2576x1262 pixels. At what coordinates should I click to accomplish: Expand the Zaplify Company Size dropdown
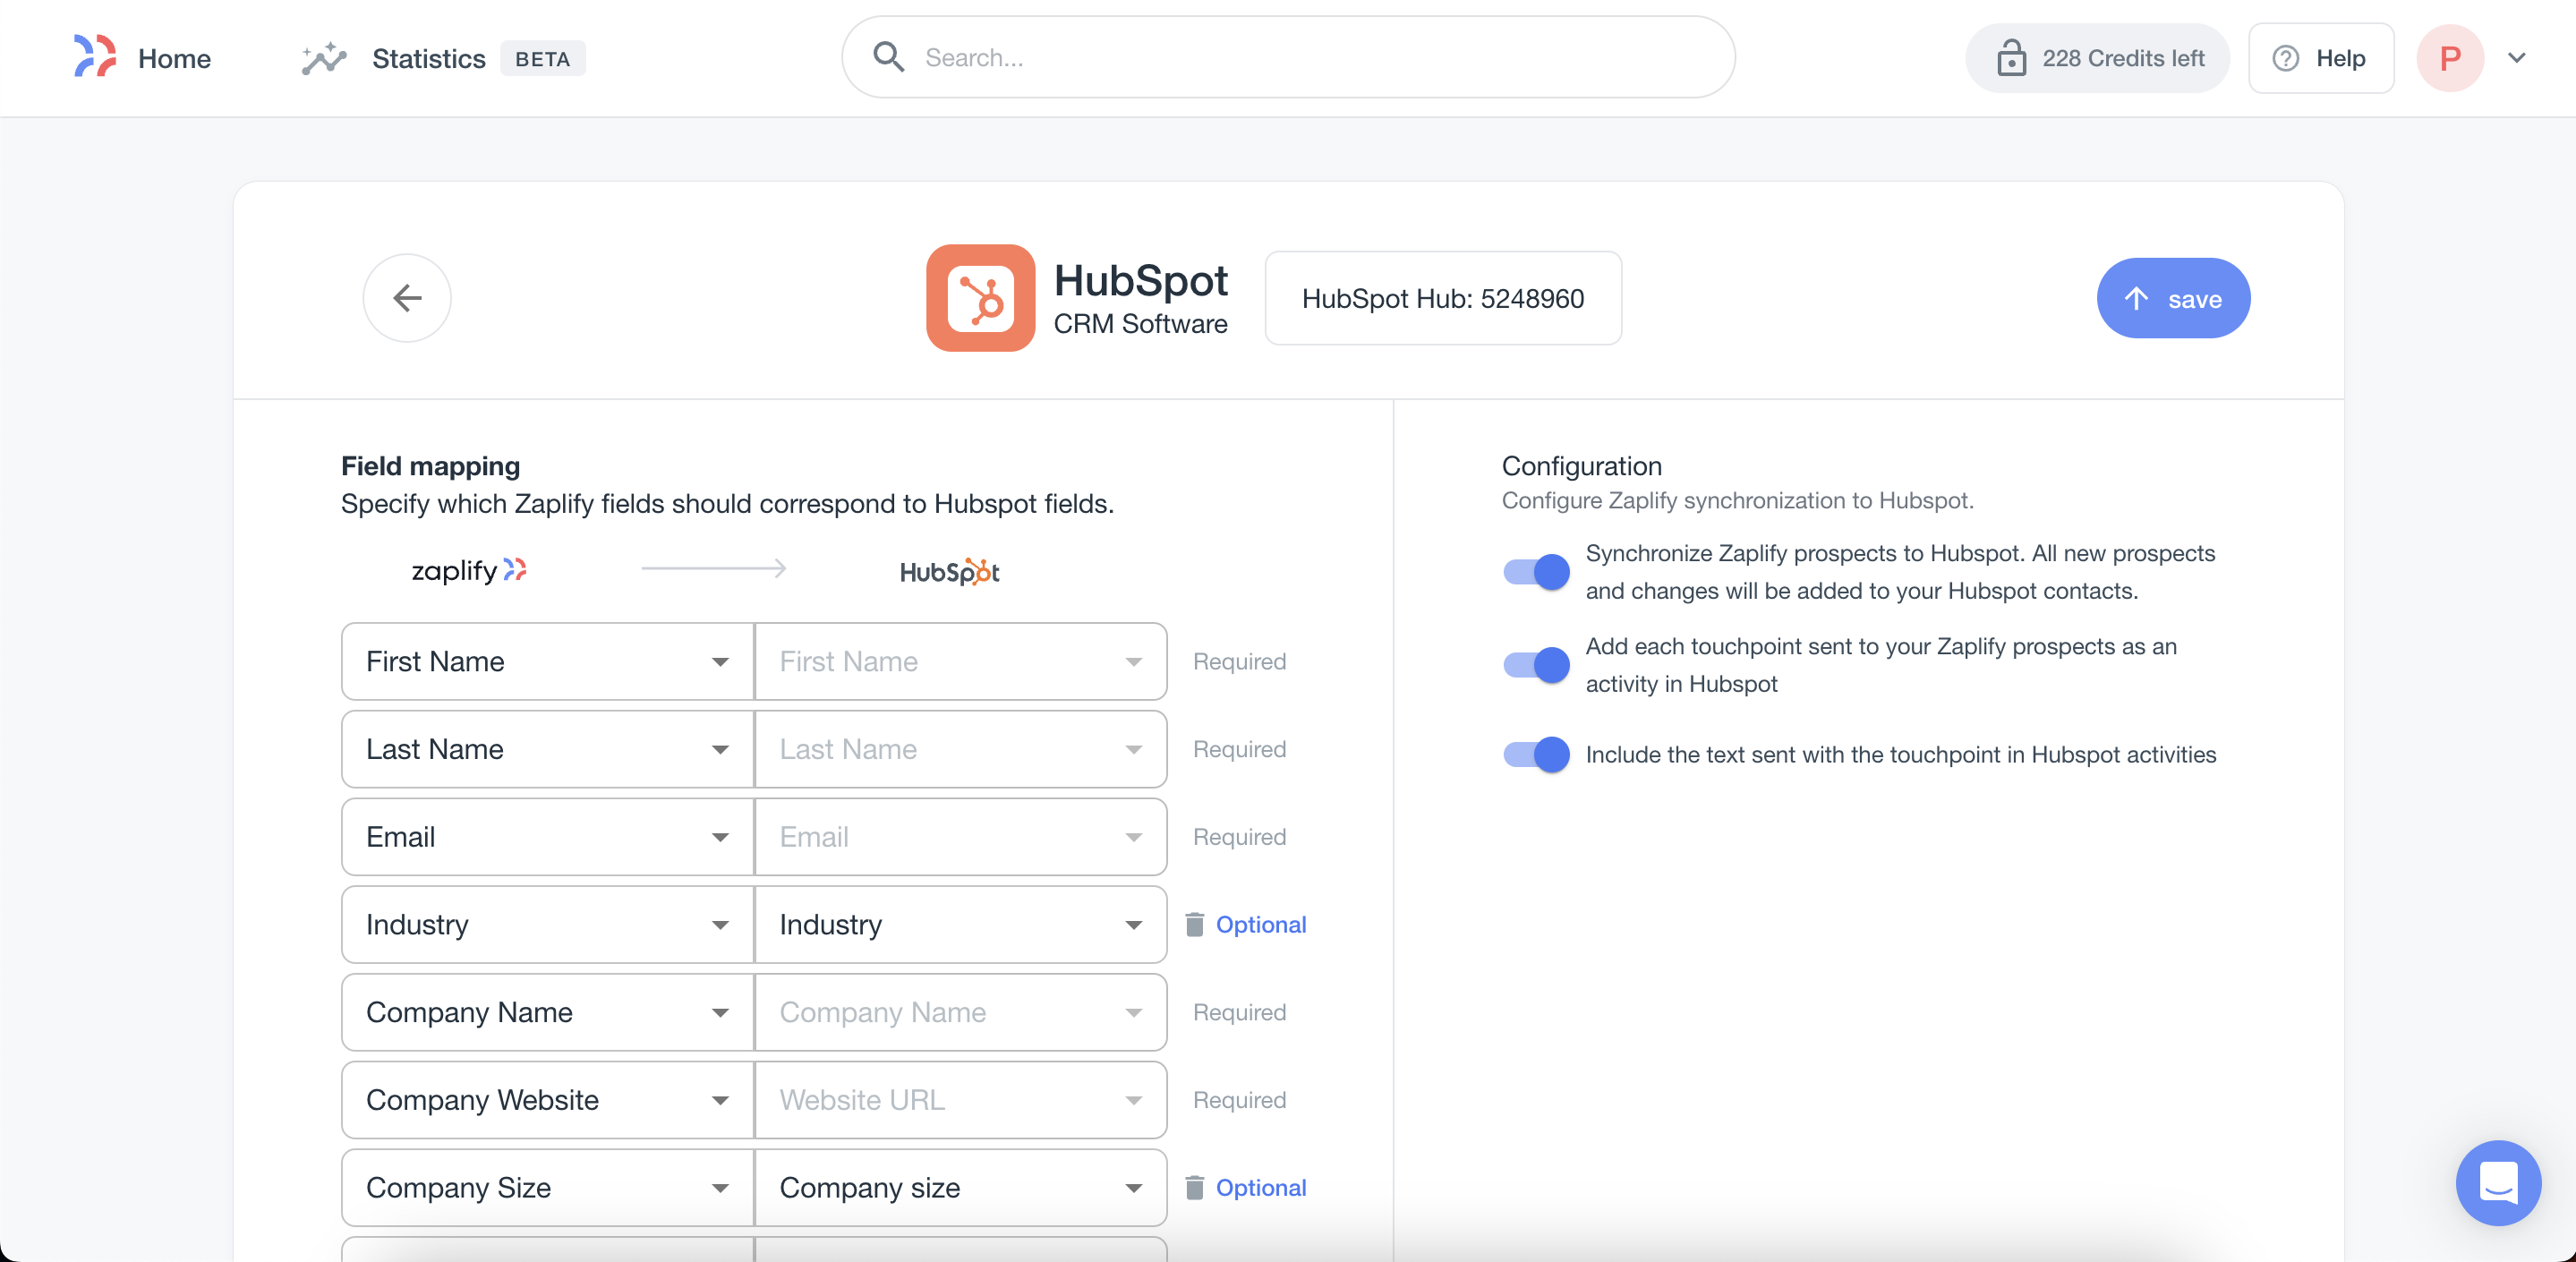click(x=546, y=1187)
